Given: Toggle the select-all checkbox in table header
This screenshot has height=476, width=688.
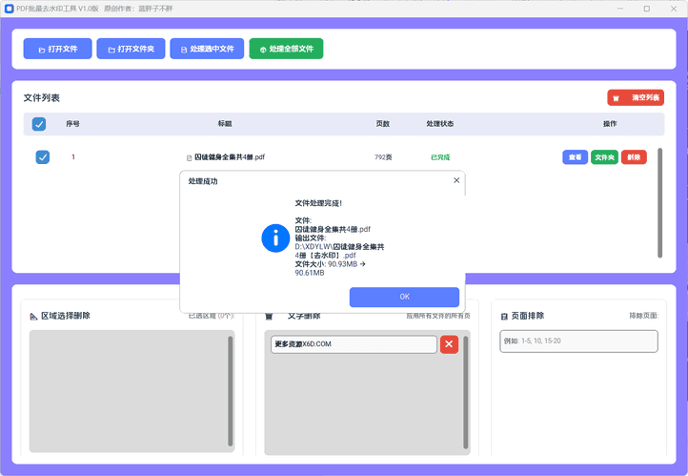Looking at the screenshot, I should (39, 124).
